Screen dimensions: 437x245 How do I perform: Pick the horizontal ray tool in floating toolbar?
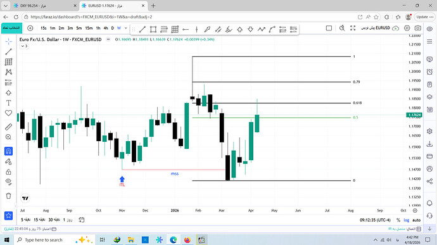click(x=186, y=29)
